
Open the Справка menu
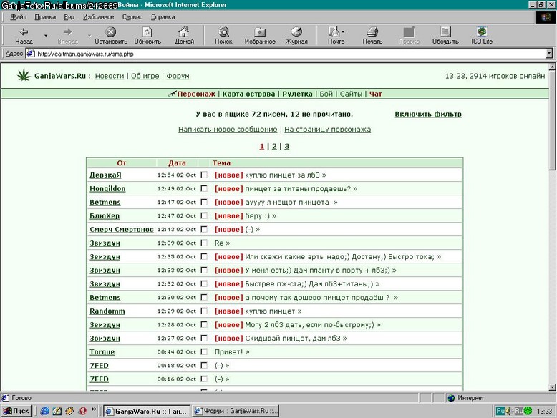pyautogui.click(x=163, y=17)
